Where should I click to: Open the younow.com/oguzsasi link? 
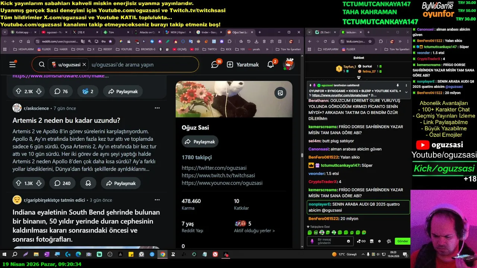222,183
